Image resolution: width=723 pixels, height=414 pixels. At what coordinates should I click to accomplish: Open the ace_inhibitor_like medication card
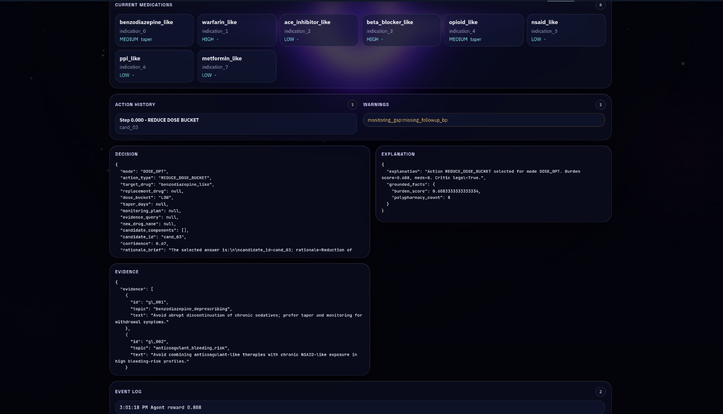coord(319,30)
